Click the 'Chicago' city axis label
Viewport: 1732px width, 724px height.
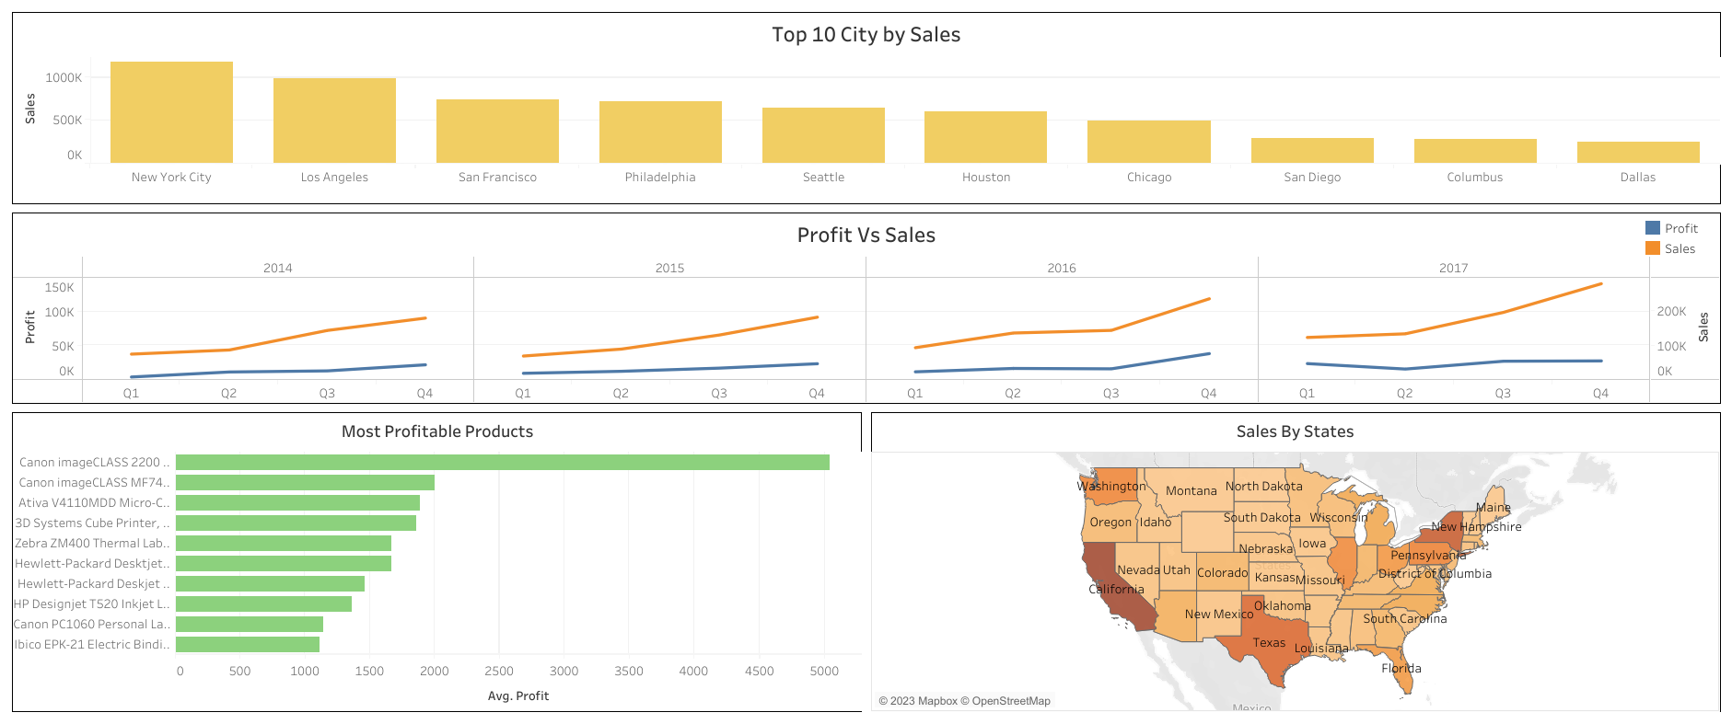coord(1149,178)
